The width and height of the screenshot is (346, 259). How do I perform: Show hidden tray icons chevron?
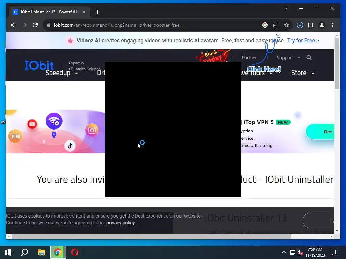pos(284,252)
